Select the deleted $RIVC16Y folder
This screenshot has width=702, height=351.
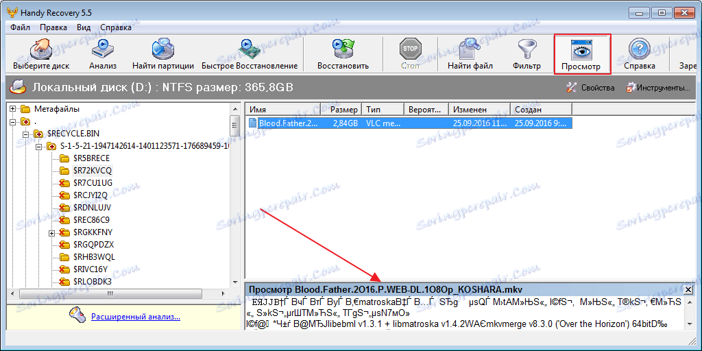click(x=90, y=269)
